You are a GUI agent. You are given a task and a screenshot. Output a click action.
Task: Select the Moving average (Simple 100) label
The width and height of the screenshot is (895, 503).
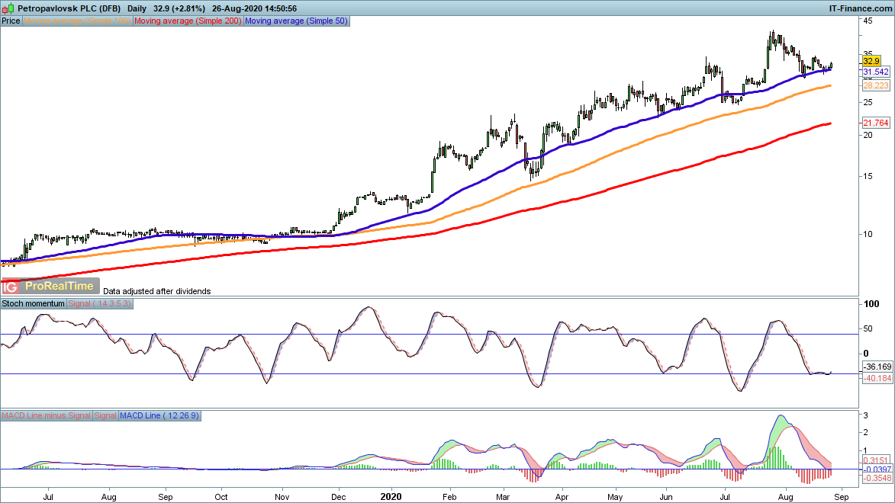[x=78, y=21]
